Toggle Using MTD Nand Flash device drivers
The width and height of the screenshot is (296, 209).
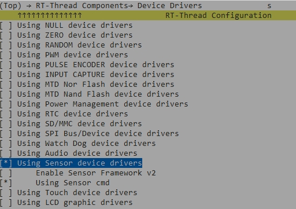point(90,94)
